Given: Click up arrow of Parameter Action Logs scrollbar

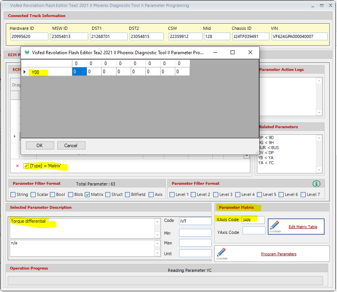Looking at the screenshot, I should pyautogui.click(x=319, y=81).
